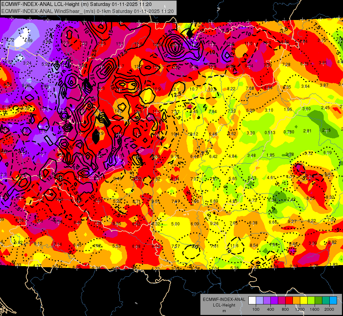Click the grid value 8.54
The width and height of the screenshot is (343, 316).
click(x=254, y=245)
